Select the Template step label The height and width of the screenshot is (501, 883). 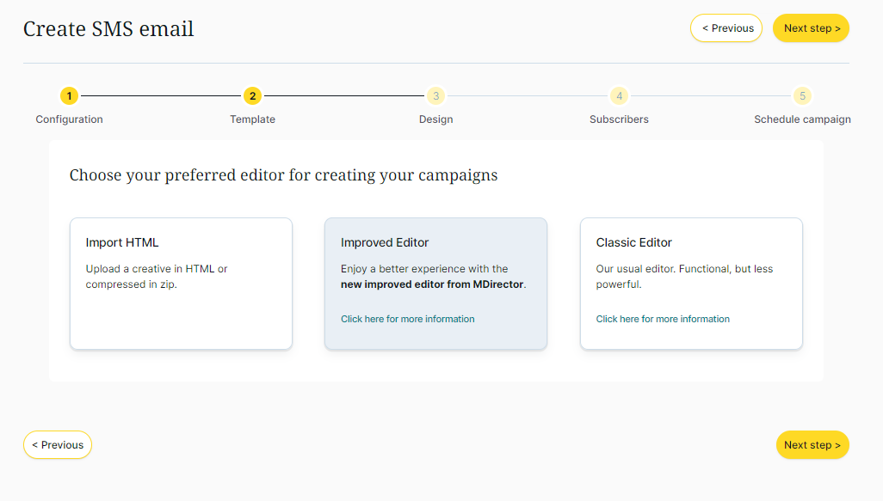pos(252,119)
